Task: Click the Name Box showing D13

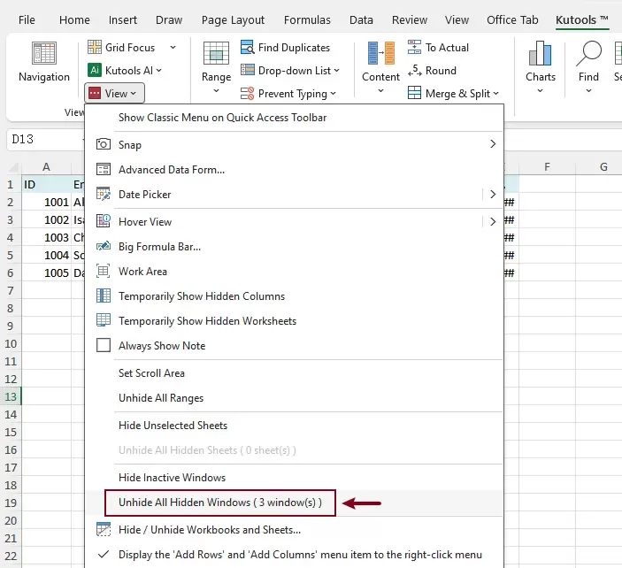Action: 46,139
